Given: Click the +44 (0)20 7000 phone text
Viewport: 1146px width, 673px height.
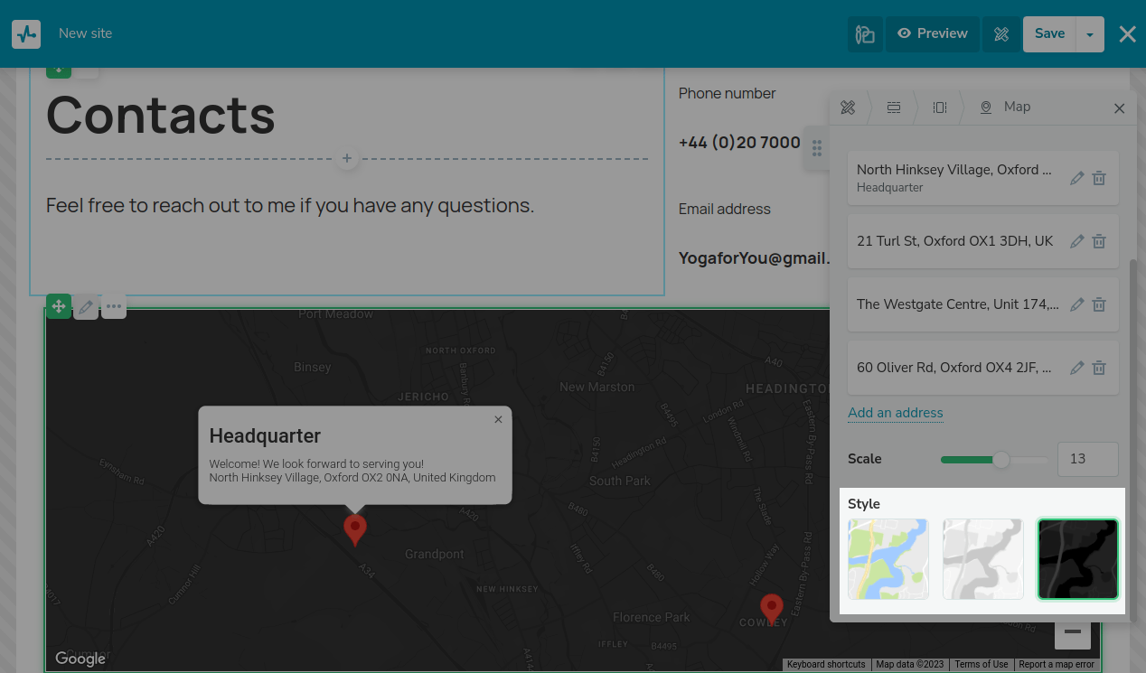Looking at the screenshot, I should pyautogui.click(x=739, y=143).
